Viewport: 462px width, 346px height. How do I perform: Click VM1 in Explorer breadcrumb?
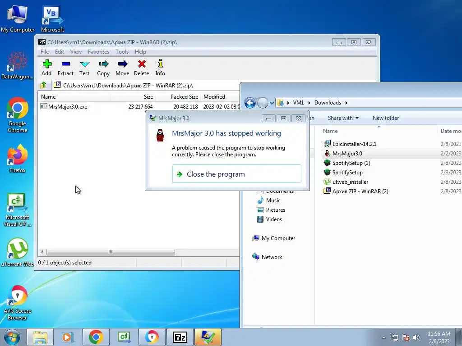point(298,103)
